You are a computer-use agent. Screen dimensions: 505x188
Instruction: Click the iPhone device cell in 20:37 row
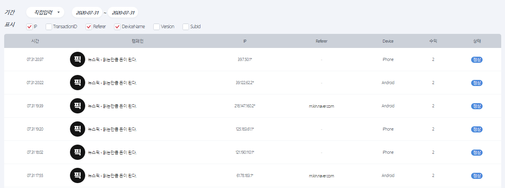pyautogui.click(x=388, y=60)
